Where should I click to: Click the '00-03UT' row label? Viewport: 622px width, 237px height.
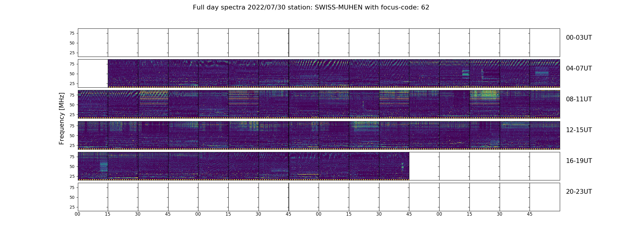click(579, 38)
